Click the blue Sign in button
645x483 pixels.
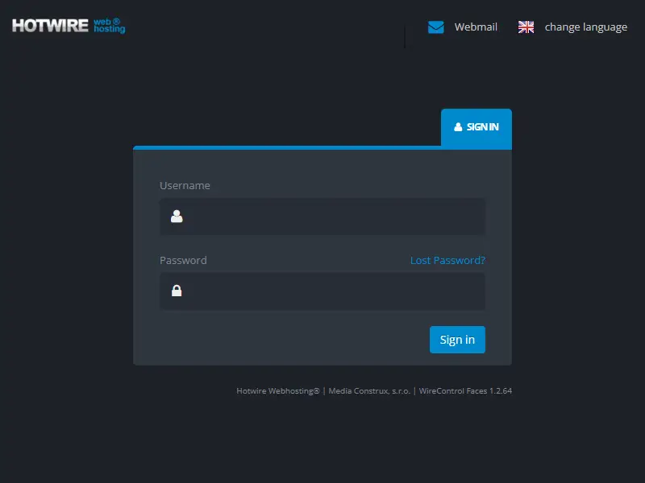pos(457,340)
